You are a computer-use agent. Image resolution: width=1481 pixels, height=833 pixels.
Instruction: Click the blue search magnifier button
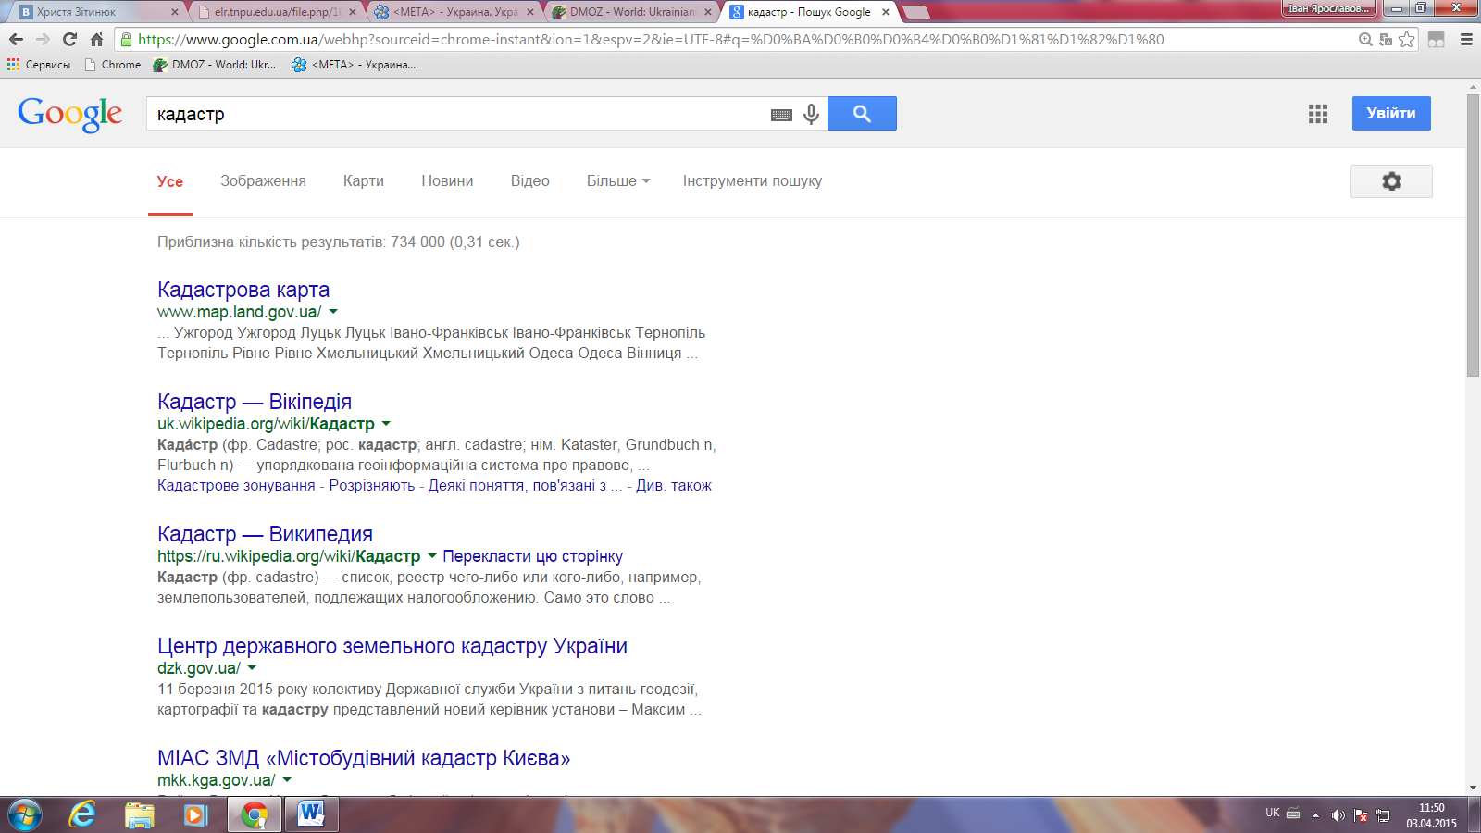862,113
